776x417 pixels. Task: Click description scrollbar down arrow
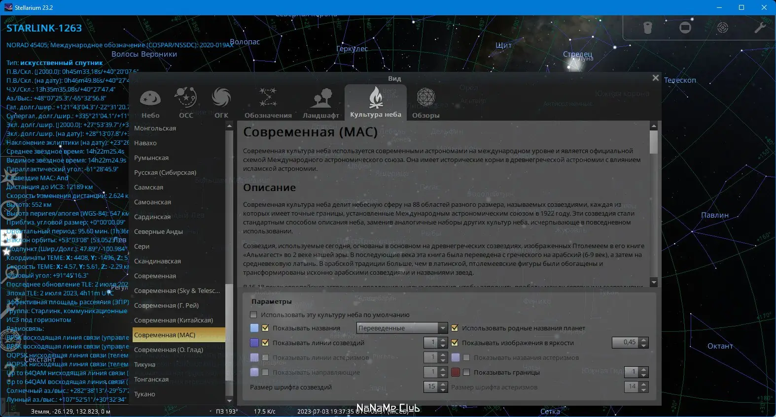tap(654, 283)
